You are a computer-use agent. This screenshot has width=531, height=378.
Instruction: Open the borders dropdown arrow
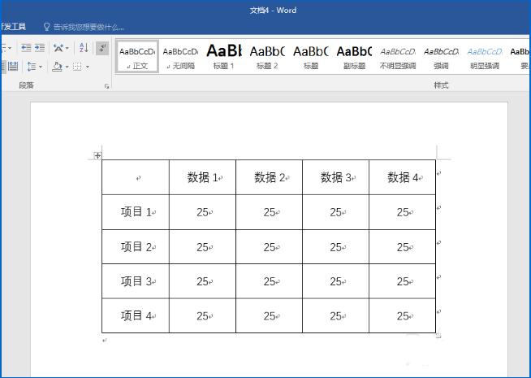pos(88,67)
